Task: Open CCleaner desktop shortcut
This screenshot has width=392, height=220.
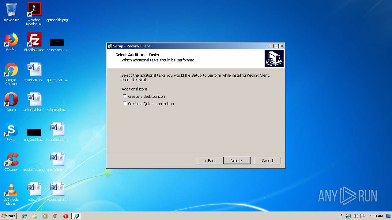Action: click(11, 162)
